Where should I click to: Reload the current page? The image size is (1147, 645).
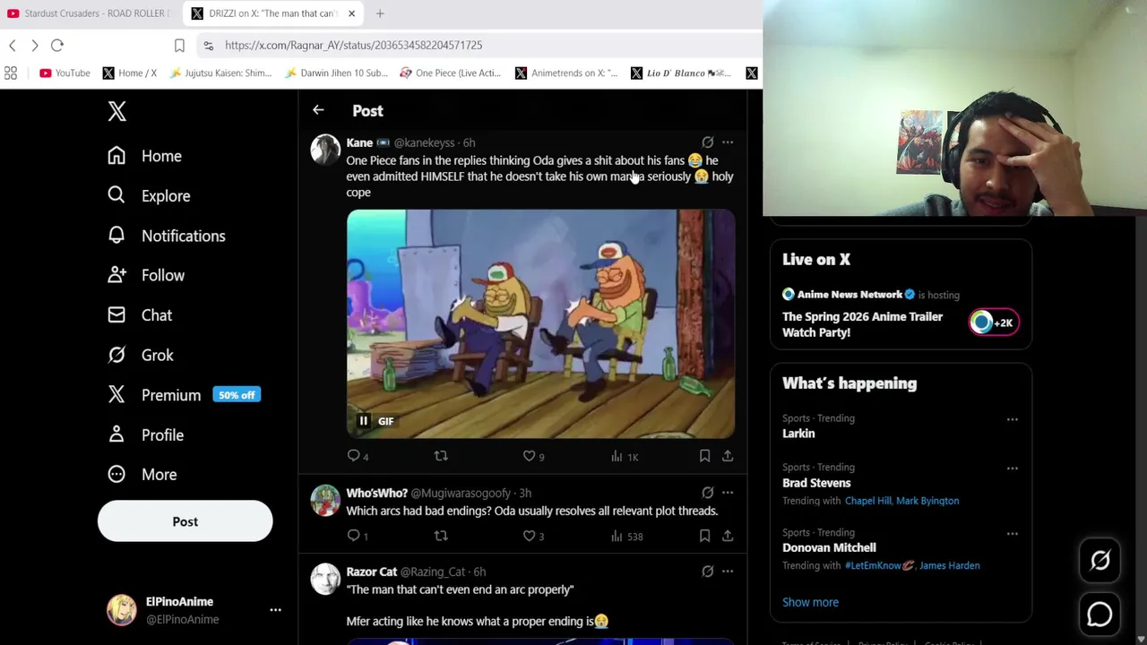pos(57,45)
